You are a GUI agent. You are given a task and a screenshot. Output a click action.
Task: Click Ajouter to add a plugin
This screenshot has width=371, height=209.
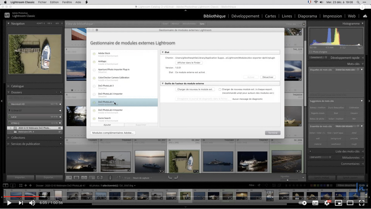pos(107,125)
